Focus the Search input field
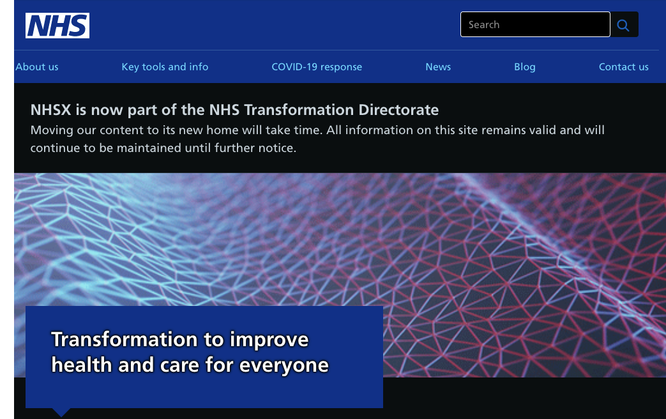 (535, 25)
